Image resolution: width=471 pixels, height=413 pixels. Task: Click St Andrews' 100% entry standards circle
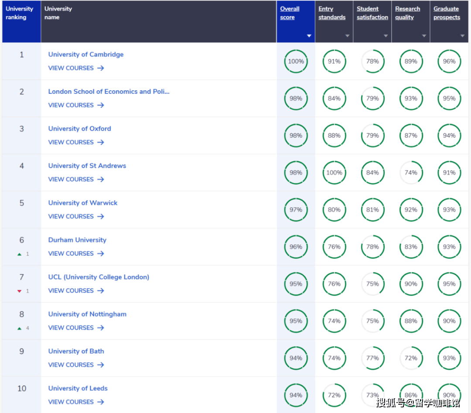coord(334,173)
